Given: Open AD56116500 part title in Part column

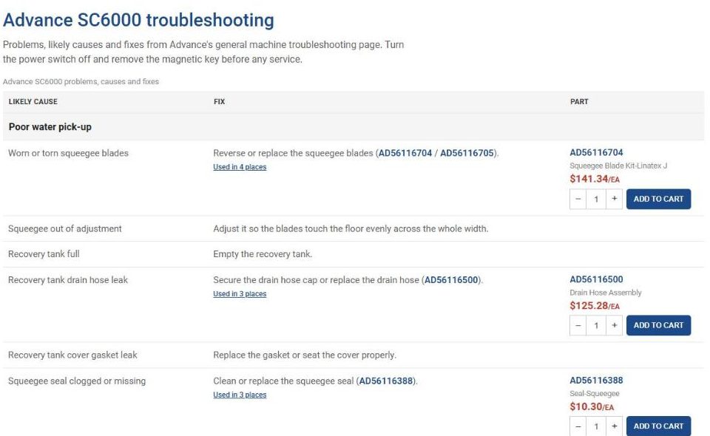Looking at the screenshot, I should point(596,279).
